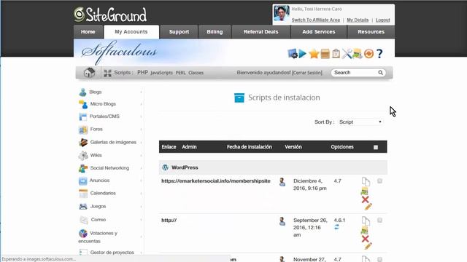Back up the September 26 installation
This screenshot has height=262, width=467.
pyautogui.click(x=365, y=231)
